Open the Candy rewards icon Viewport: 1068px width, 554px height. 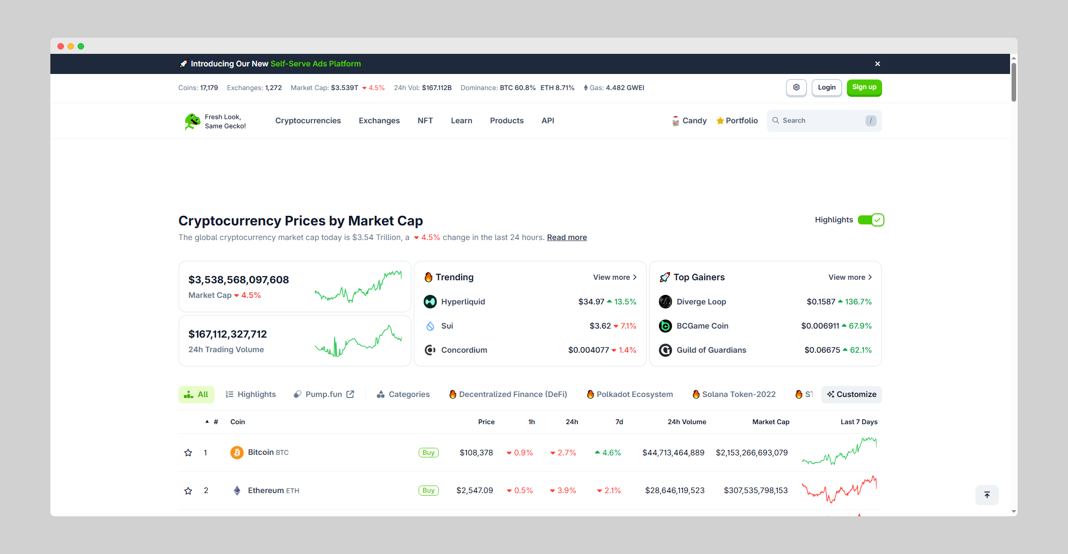676,121
